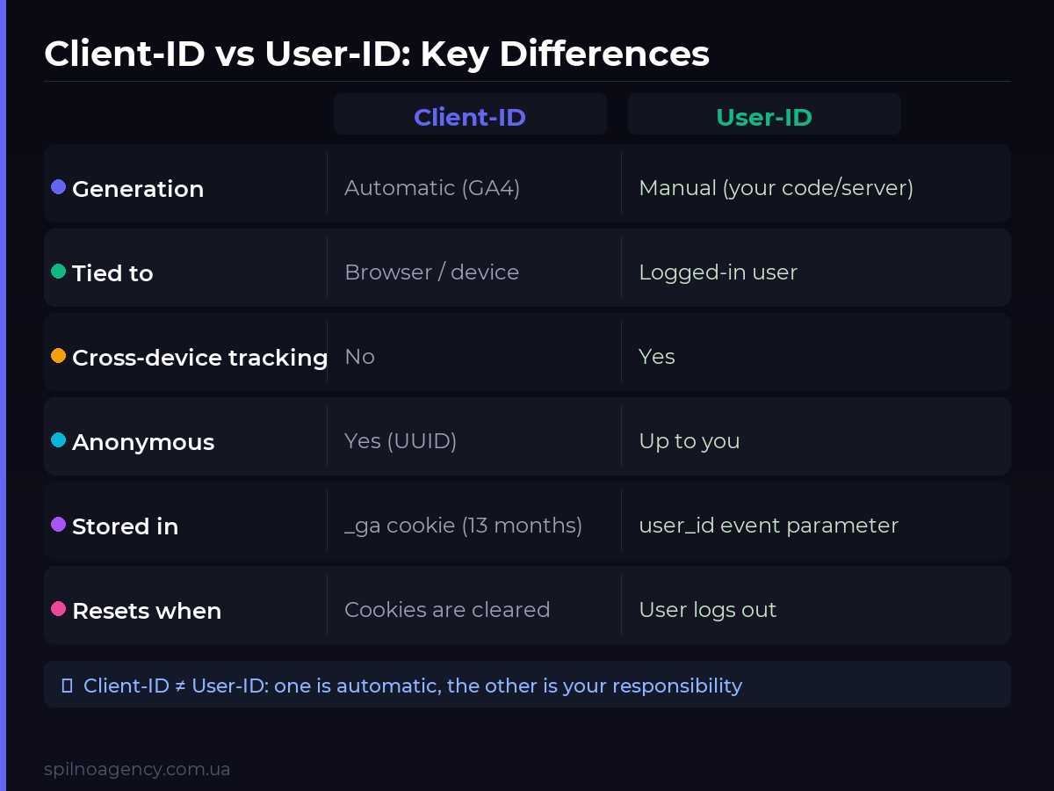Viewport: 1054px width, 791px height.
Task: Click the _ga cookie (13 months) cell
Action: coord(463,526)
